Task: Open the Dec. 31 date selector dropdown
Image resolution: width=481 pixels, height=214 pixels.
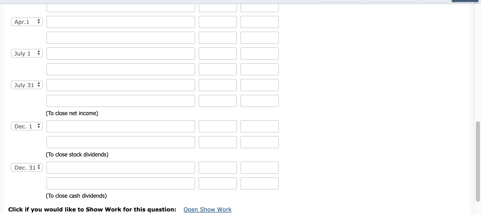Action: coord(27,167)
